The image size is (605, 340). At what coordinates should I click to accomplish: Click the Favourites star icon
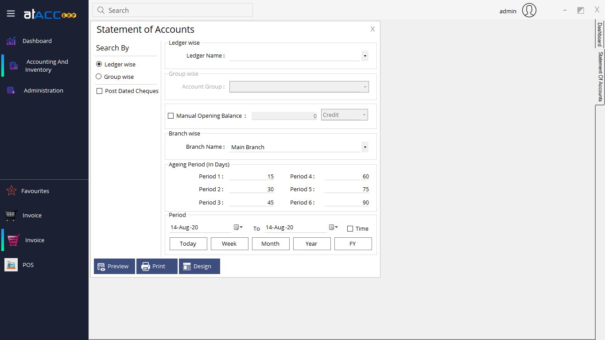coord(11,191)
